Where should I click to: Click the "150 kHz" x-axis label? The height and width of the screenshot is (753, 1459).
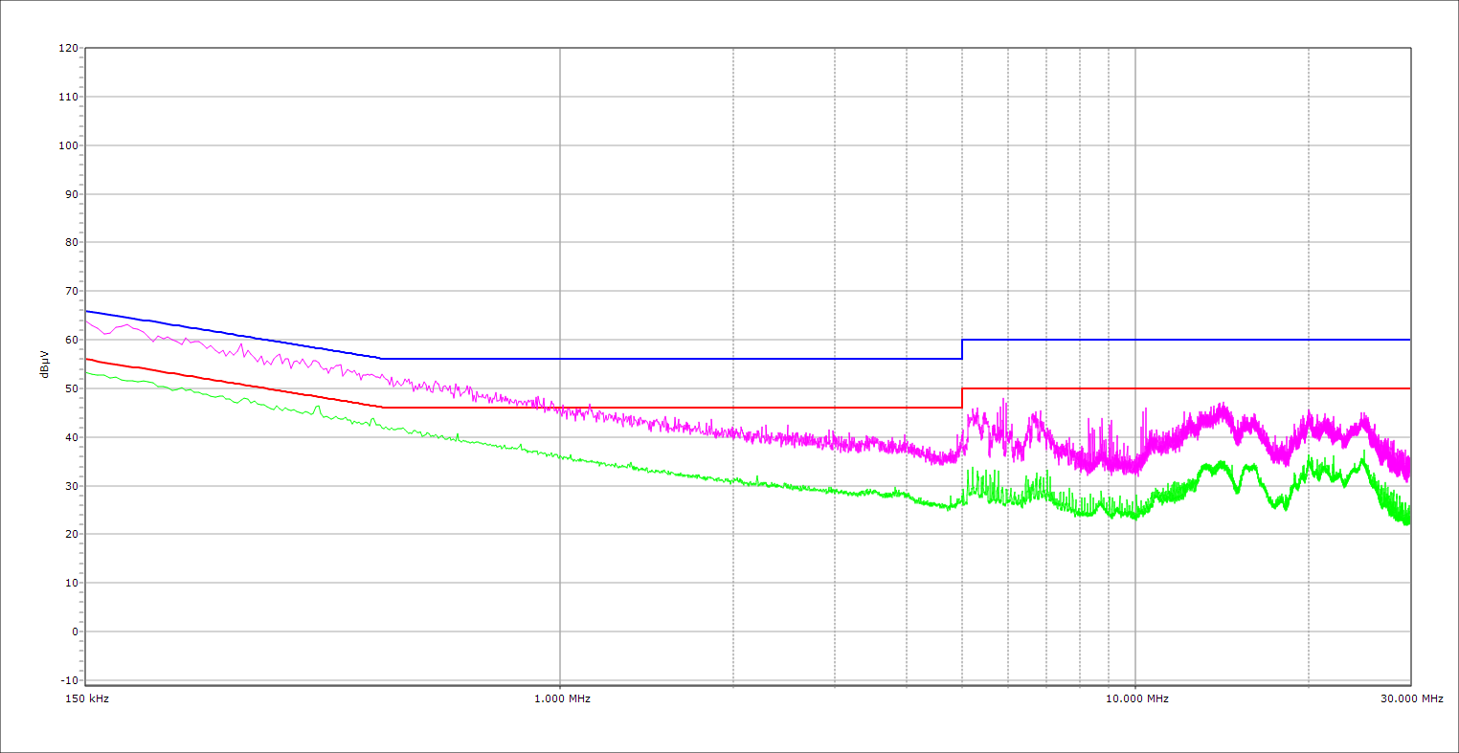coord(86,698)
